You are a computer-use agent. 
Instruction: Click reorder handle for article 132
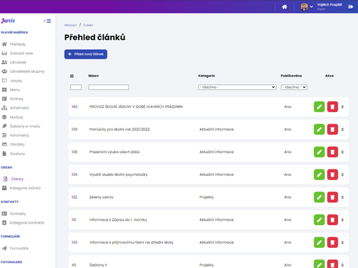(342, 197)
